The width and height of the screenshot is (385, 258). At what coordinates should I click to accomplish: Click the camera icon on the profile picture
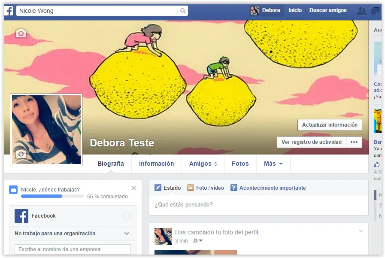click(21, 154)
